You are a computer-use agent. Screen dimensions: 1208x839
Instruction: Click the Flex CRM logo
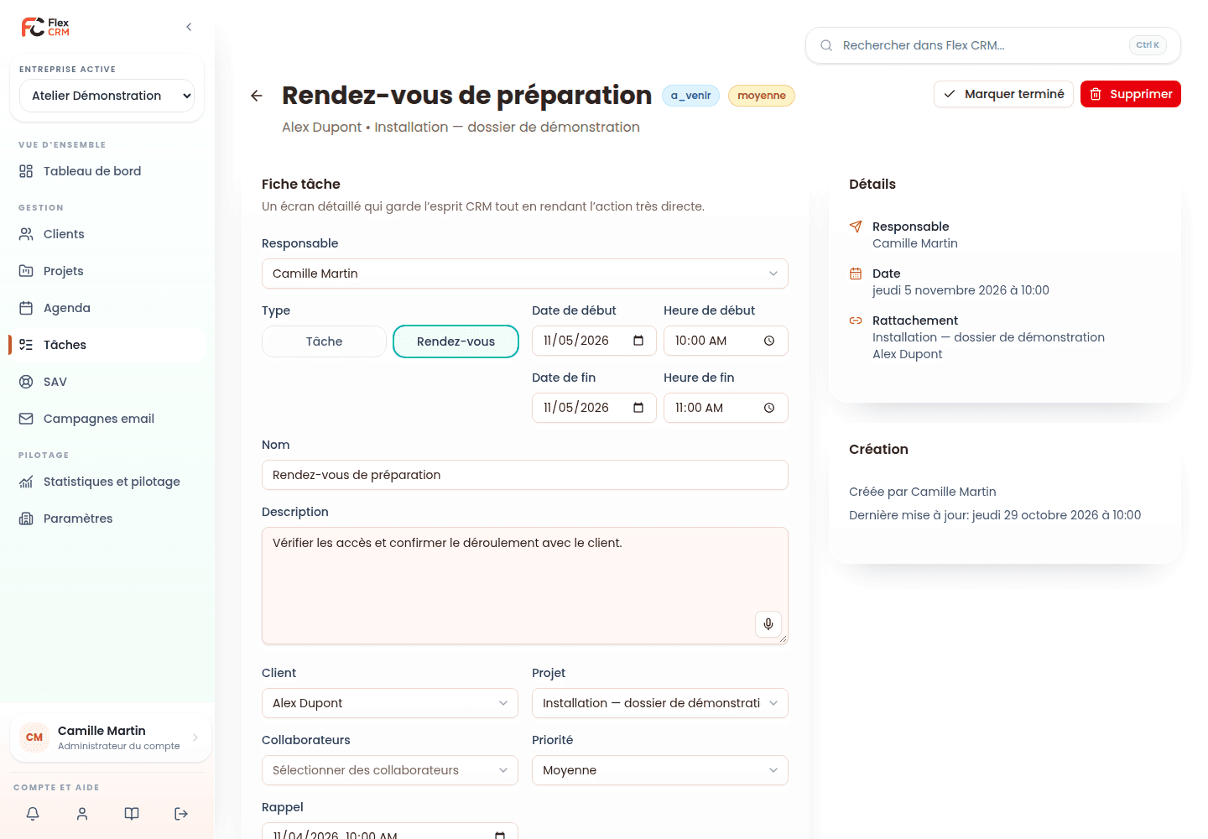[45, 27]
